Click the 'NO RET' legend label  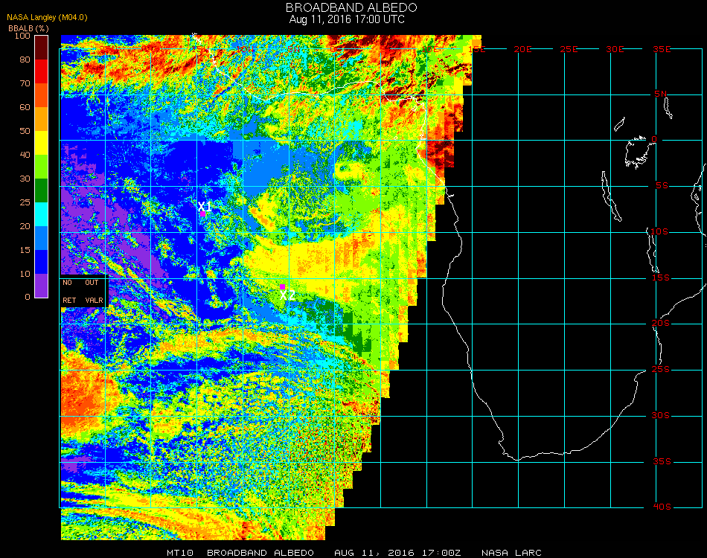coord(69,291)
